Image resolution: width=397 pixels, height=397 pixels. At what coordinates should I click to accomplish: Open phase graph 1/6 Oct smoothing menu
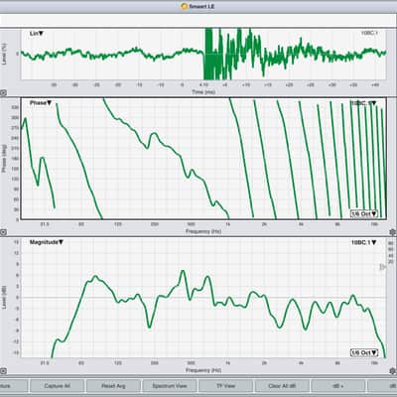point(364,213)
